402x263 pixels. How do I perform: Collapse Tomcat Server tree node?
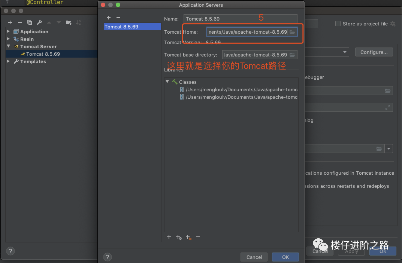9,46
